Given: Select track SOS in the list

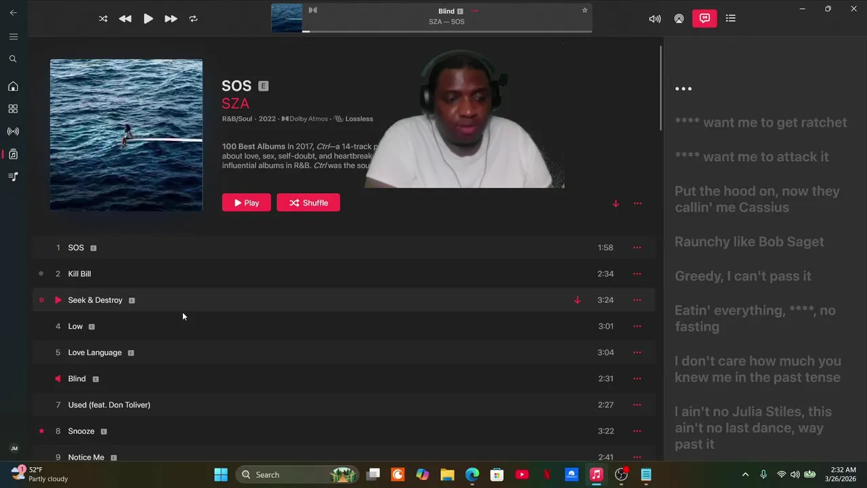Looking at the screenshot, I should [x=344, y=248].
